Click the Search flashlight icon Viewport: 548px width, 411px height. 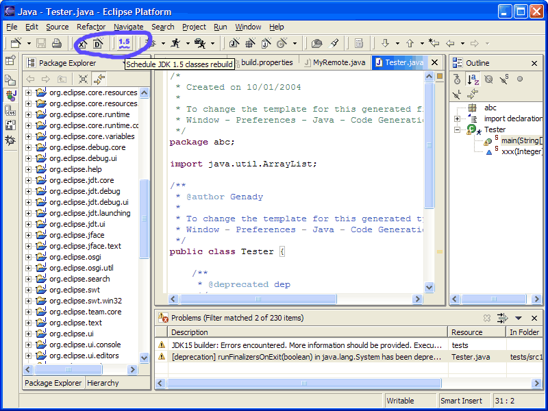click(x=334, y=43)
